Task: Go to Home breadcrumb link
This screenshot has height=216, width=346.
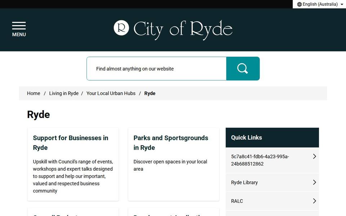Action: (x=34, y=94)
